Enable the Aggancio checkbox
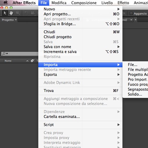The image size is (148, 148). (x=131, y=14)
